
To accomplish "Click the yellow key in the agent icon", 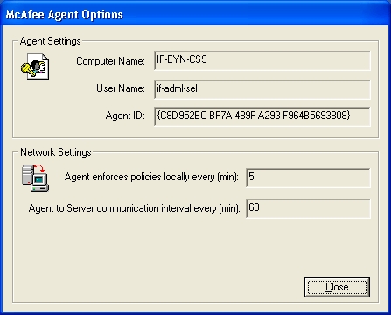I will pyautogui.click(x=28, y=70).
